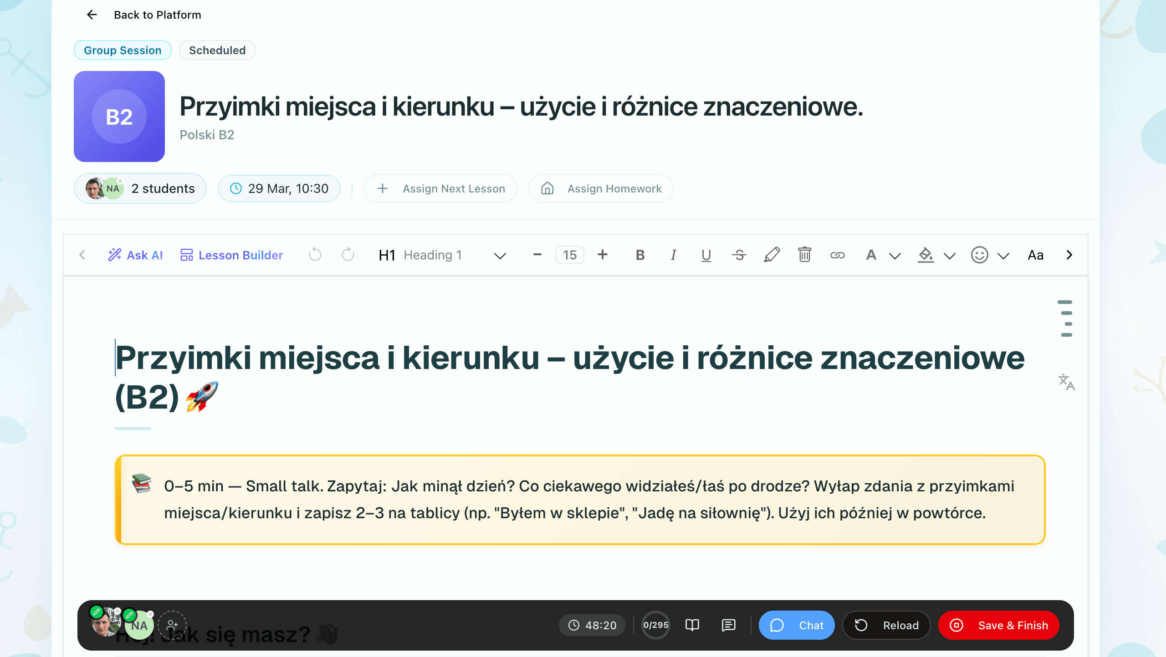Click Save & Finish

(x=998, y=625)
